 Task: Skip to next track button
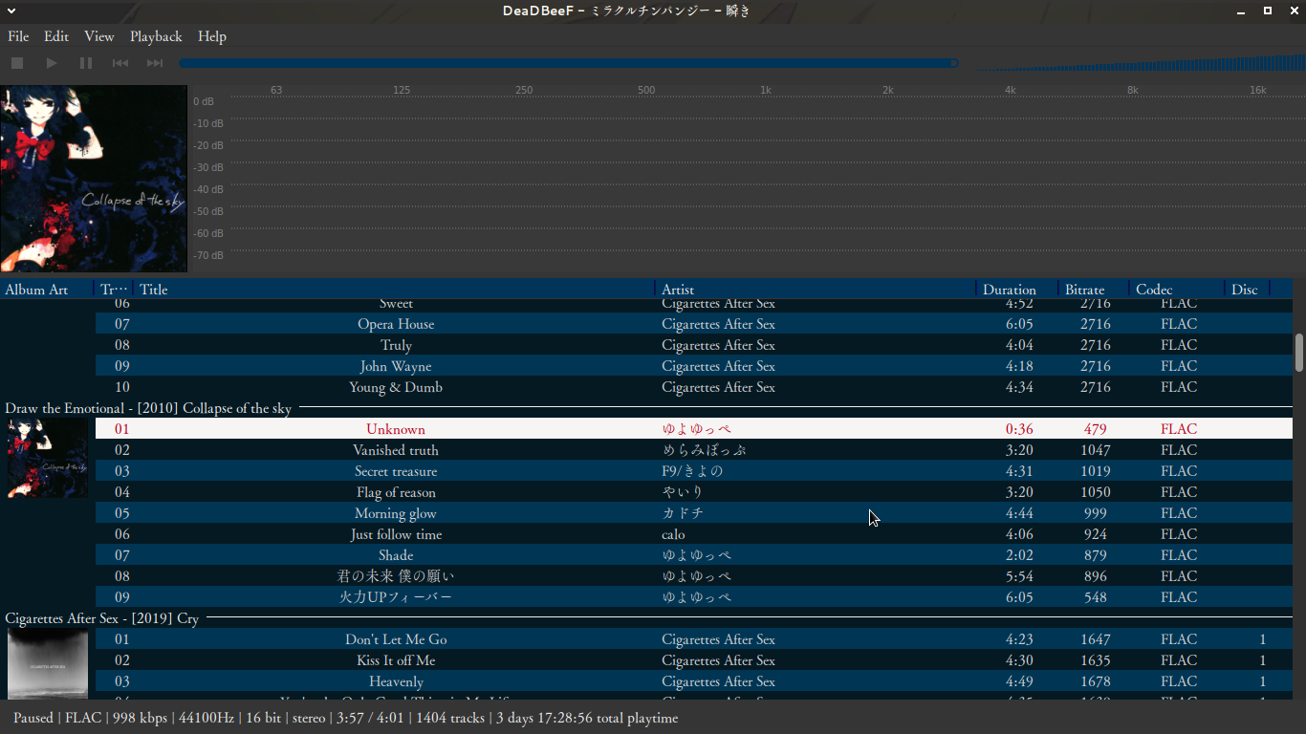click(x=155, y=63)
